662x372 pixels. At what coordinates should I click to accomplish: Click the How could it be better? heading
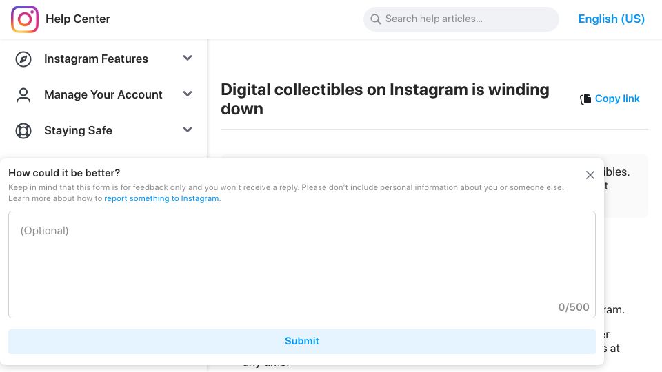coord(64,173)
